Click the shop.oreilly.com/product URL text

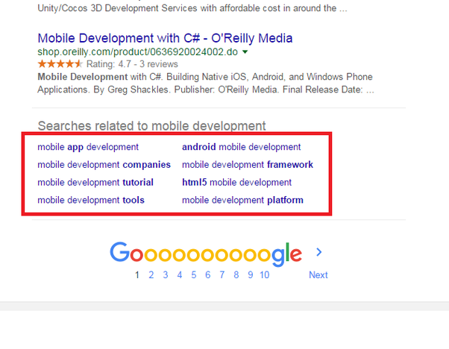137,51
